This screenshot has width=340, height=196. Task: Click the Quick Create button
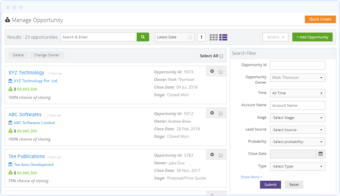point(320,19)
